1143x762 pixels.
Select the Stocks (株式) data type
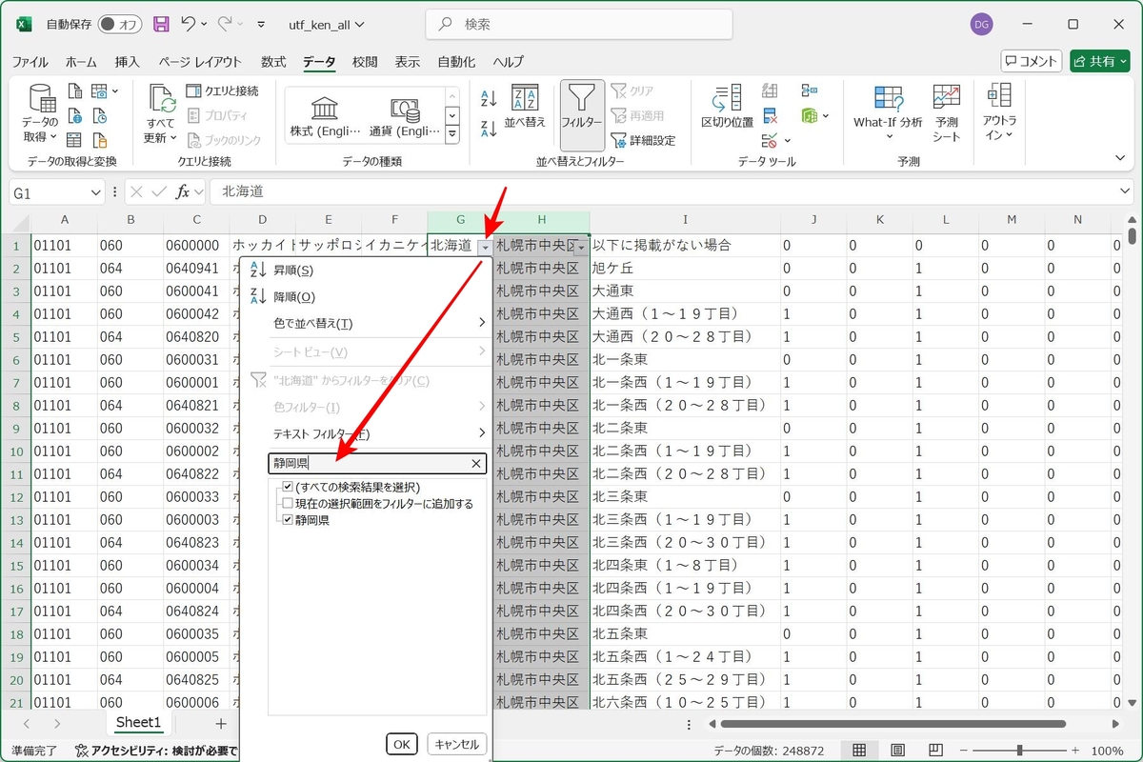pyautogui.click(x=325, y=118)
